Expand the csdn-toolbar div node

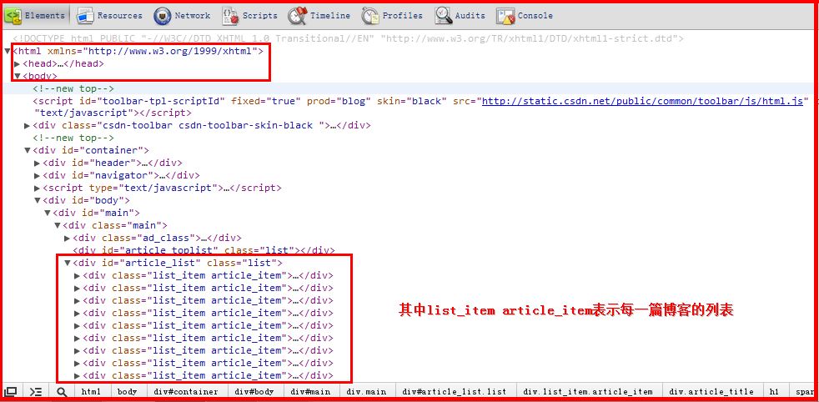point(28,126)
